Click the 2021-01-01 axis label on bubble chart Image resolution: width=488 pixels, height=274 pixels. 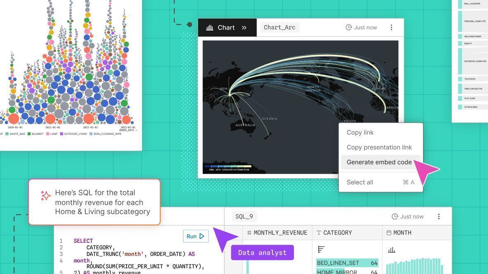coord(53,128)
